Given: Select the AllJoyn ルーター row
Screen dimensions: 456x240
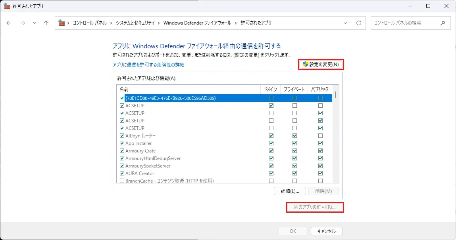Looking at the screenshot, I should [x=225, y=136].
